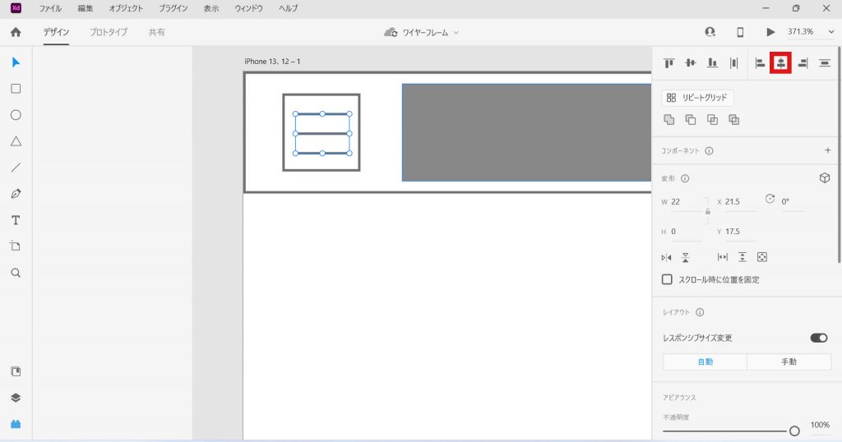
Task: Select the Rectangle tool
Action: click(x=16, y=89)
